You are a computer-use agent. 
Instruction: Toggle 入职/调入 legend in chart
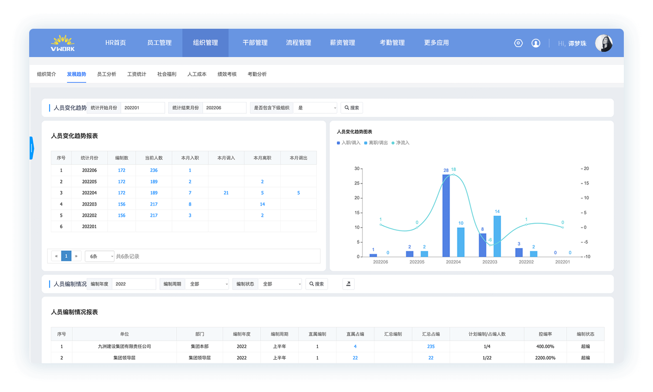(x=349, y=143)
